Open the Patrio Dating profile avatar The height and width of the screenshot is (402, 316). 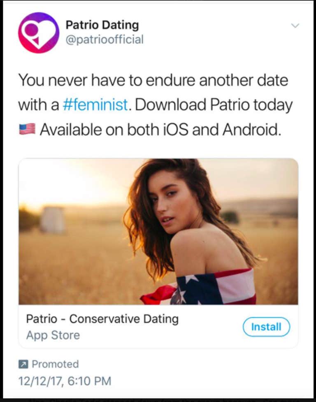coord(39,33)
